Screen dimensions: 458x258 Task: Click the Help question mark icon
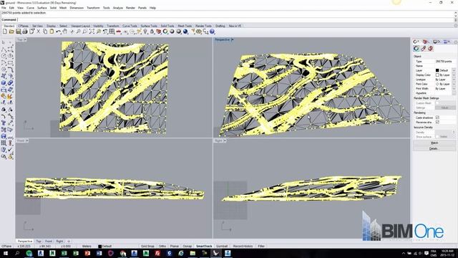[213, 32]
